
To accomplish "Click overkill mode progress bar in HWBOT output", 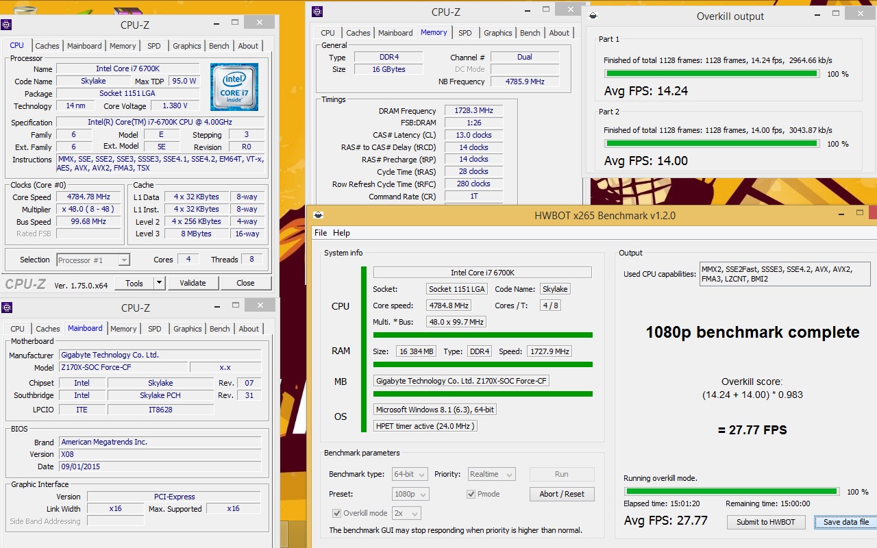I will tap(731, 491).
